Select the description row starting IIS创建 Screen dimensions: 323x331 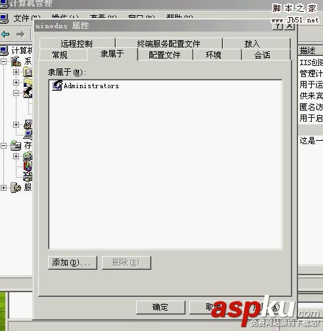pyautogui.click(x=311, y=63)
